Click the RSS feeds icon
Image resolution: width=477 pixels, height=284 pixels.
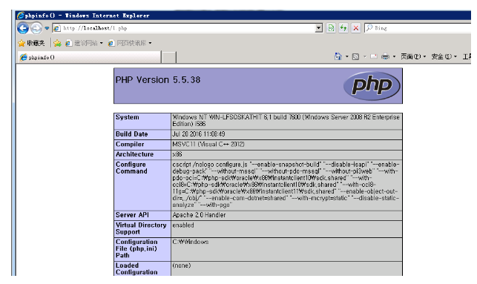pos(355,56)
